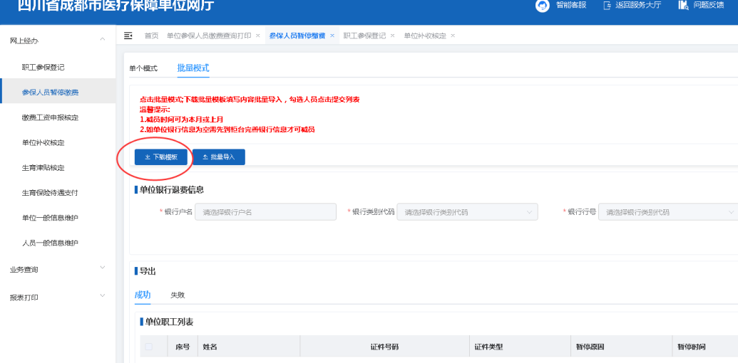Toggle the sidebar collapse hamburger icon
This screenshot has width=738, height=363.
(128, 36)
